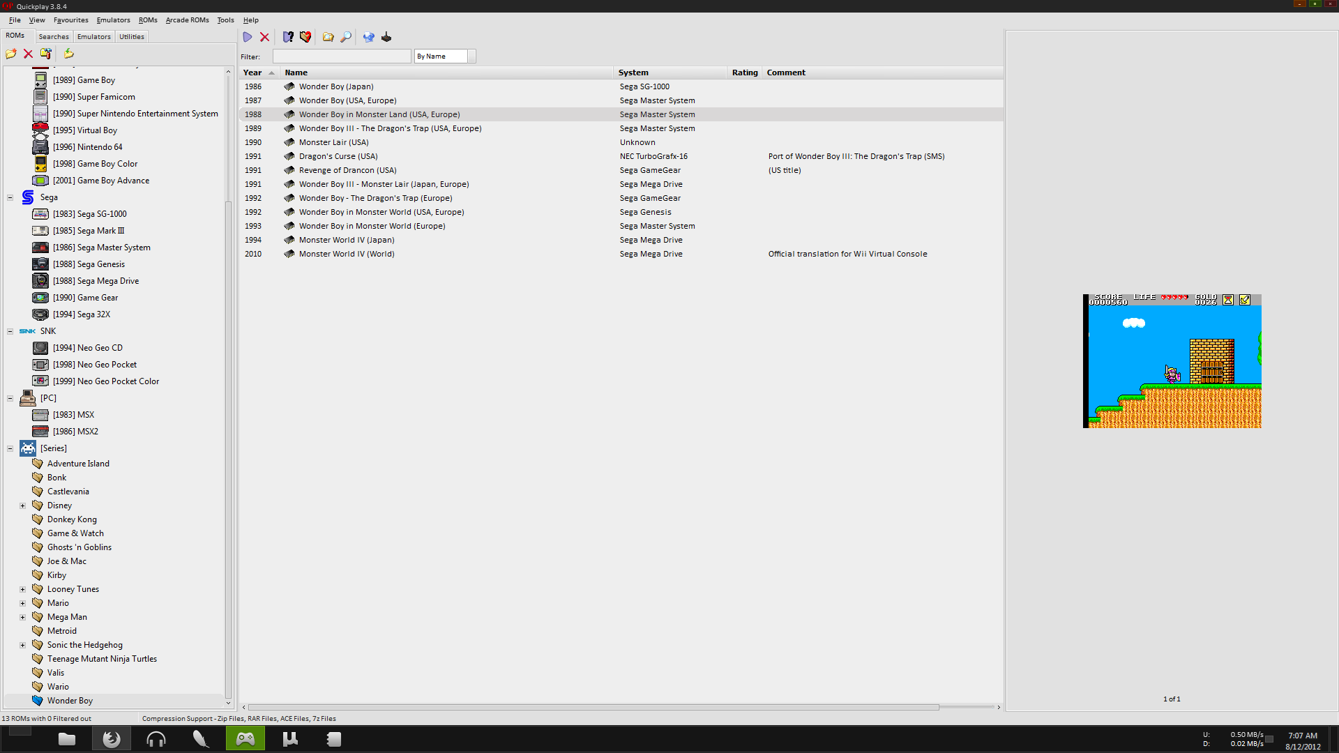
Task: Click the folder with green arrow icon
Action: pos(68,54)
